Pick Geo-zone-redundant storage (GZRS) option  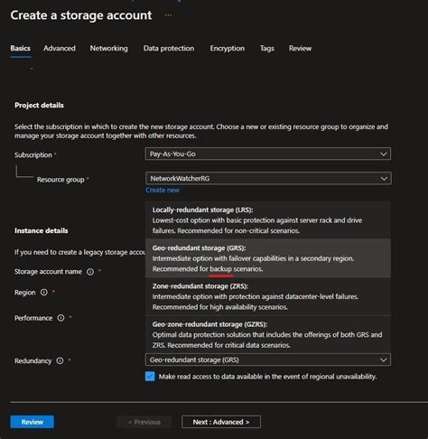(x=268, y=334)
